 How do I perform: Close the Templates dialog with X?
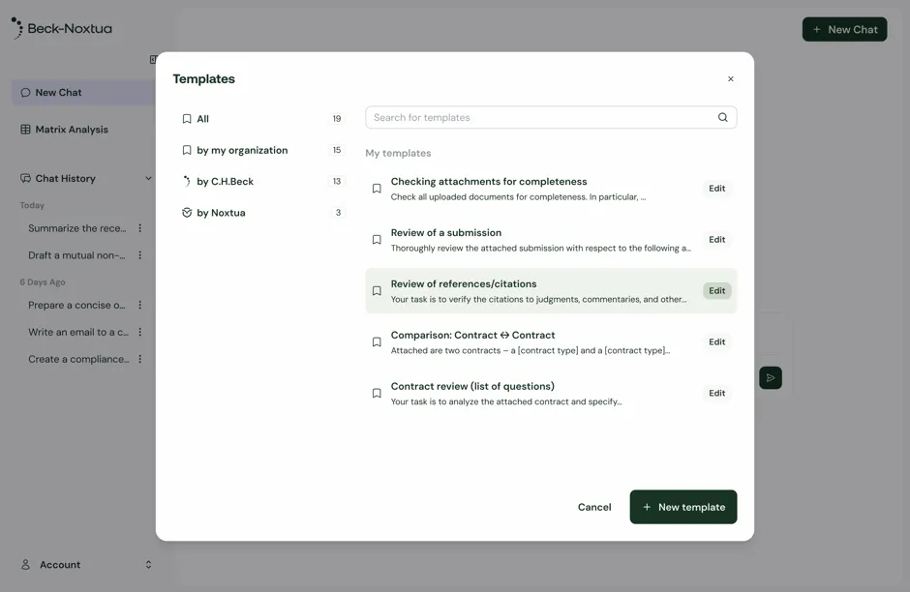[731, 79]
